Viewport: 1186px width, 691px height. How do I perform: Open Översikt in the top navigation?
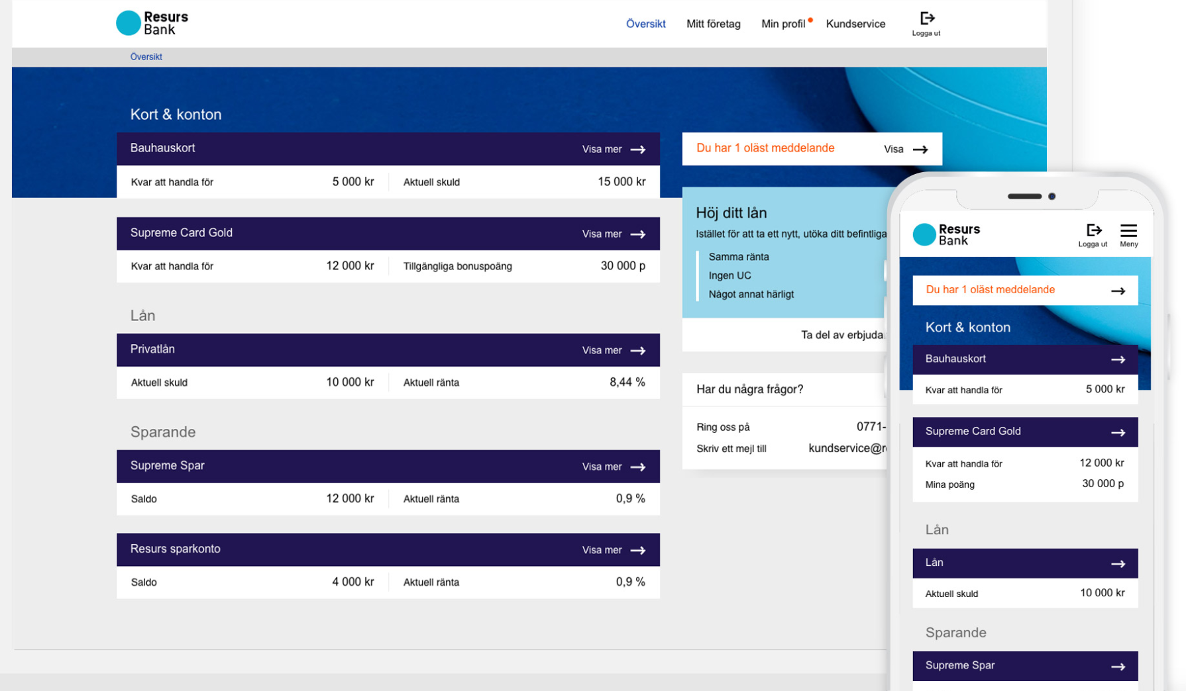point(645,24)
